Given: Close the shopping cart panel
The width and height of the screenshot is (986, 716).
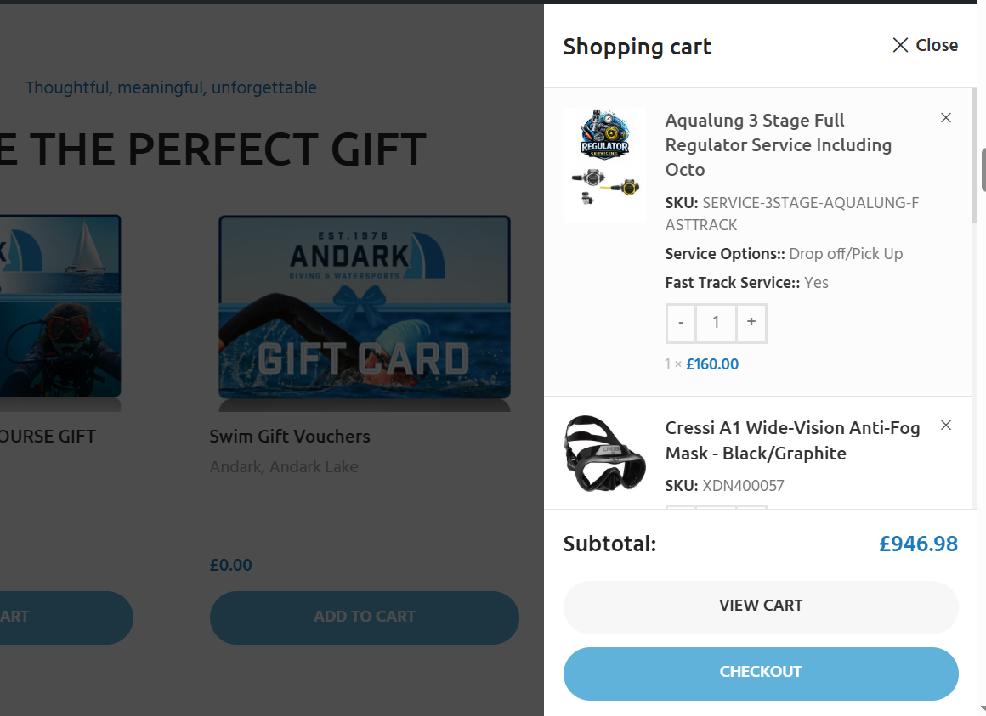Looking at the screenshot, I should click(x=925, y=45).
